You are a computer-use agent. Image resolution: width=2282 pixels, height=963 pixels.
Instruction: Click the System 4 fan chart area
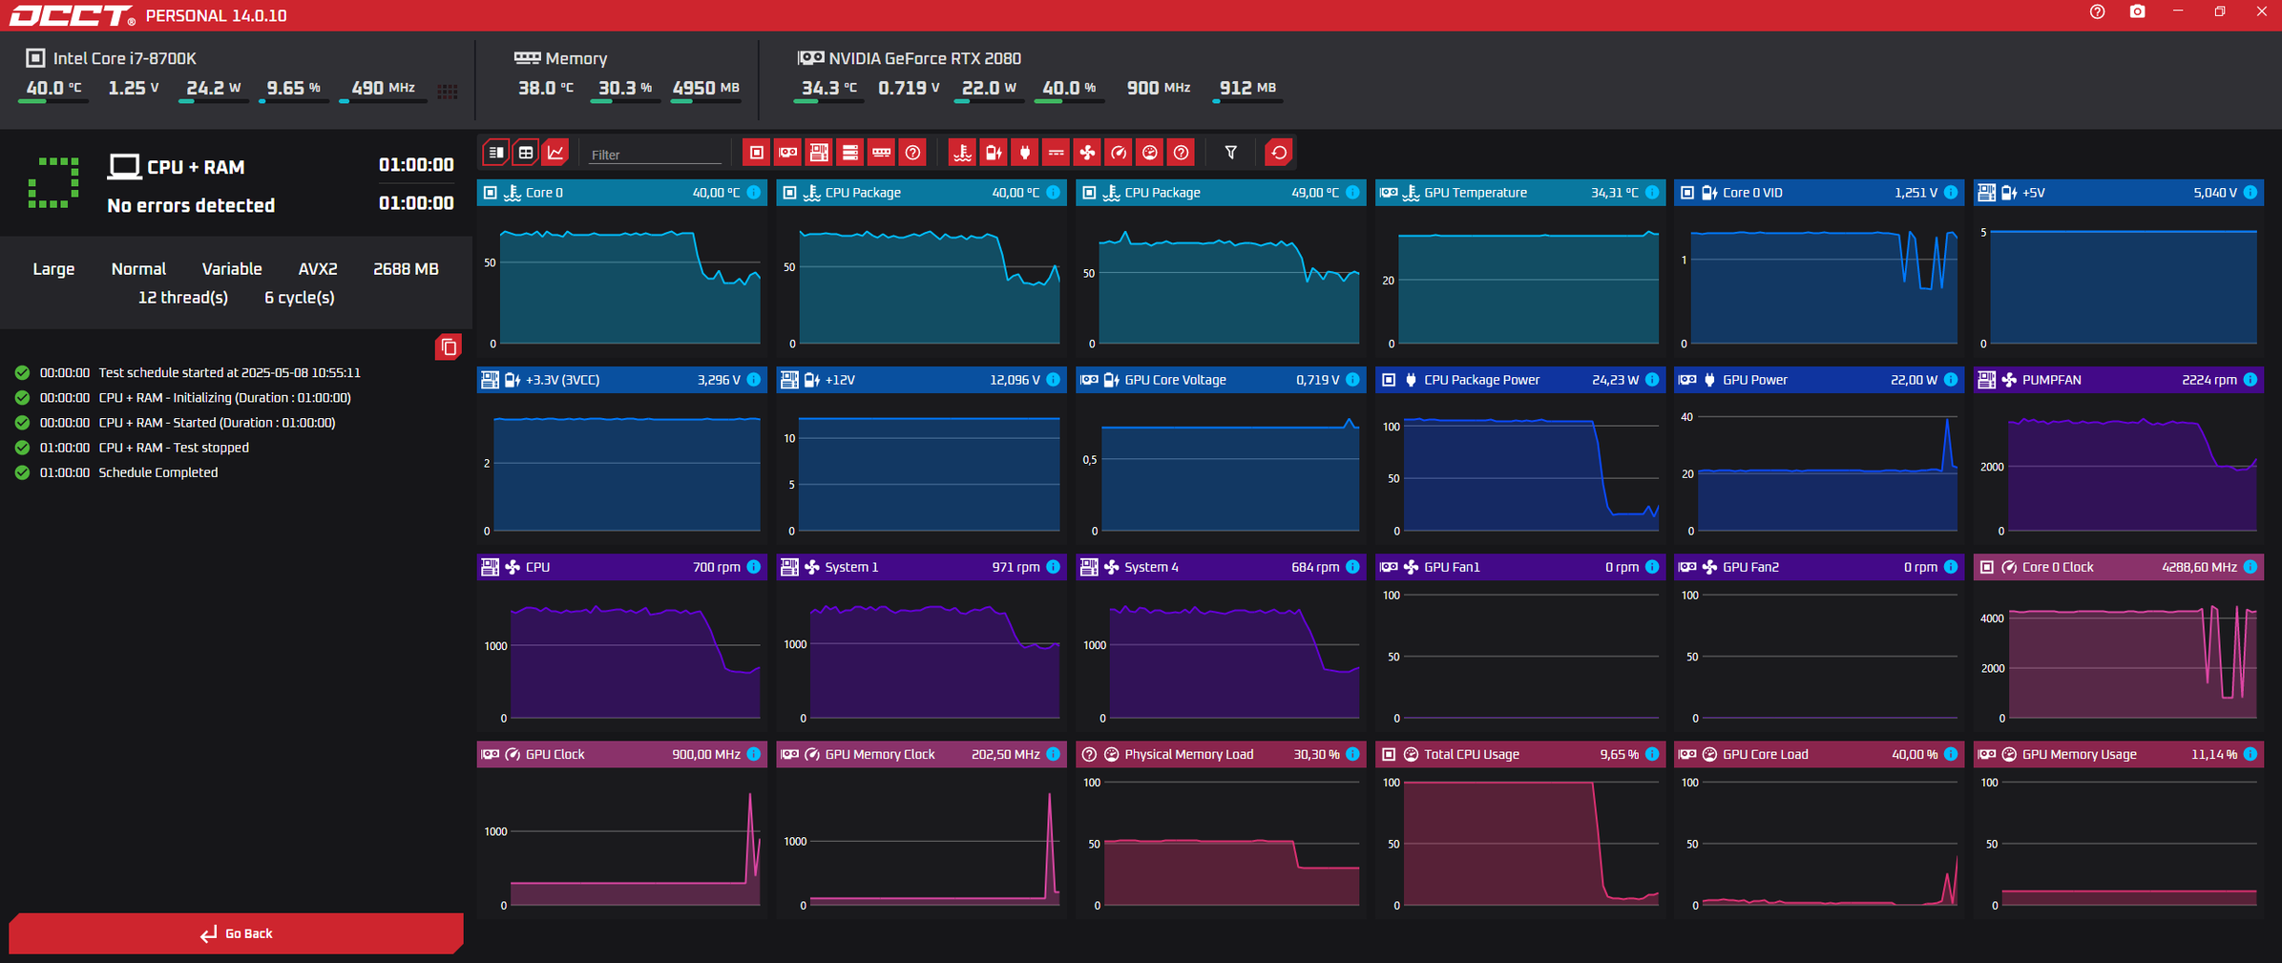point(1221,656)
